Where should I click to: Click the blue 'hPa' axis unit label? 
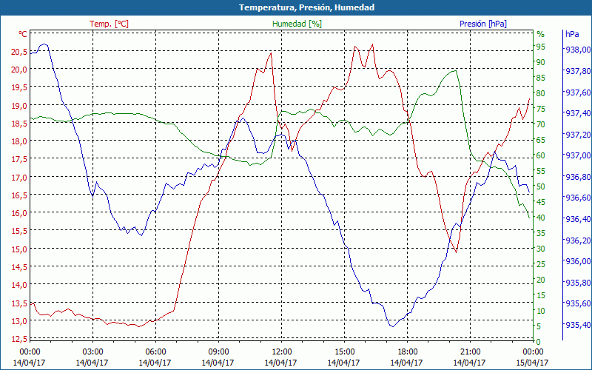(x=572, y=34)
